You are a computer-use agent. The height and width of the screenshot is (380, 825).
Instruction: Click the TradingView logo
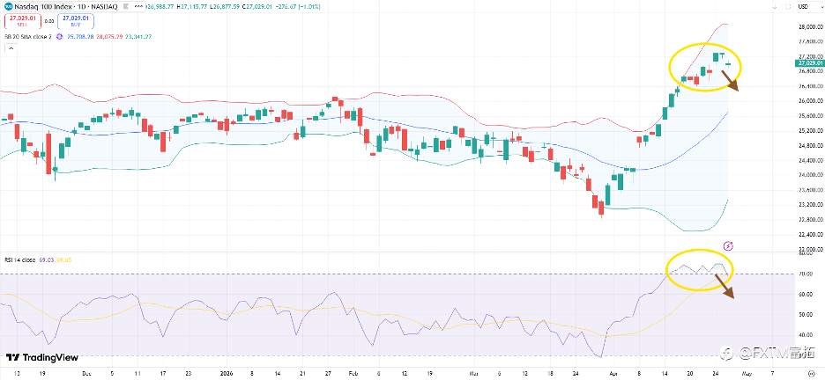42,357
